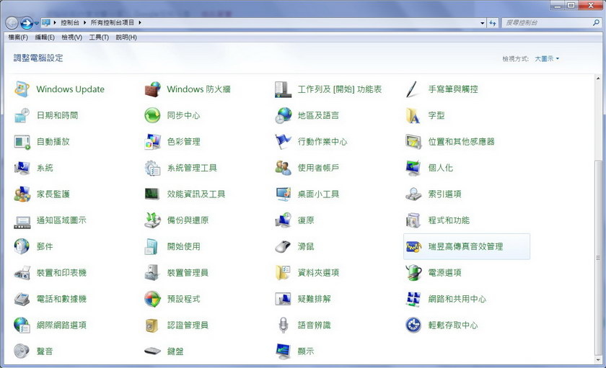Open 瑞昱高傳真音效管理 audio icon
This screenshot has width=606, height=368.
(413, 246)
